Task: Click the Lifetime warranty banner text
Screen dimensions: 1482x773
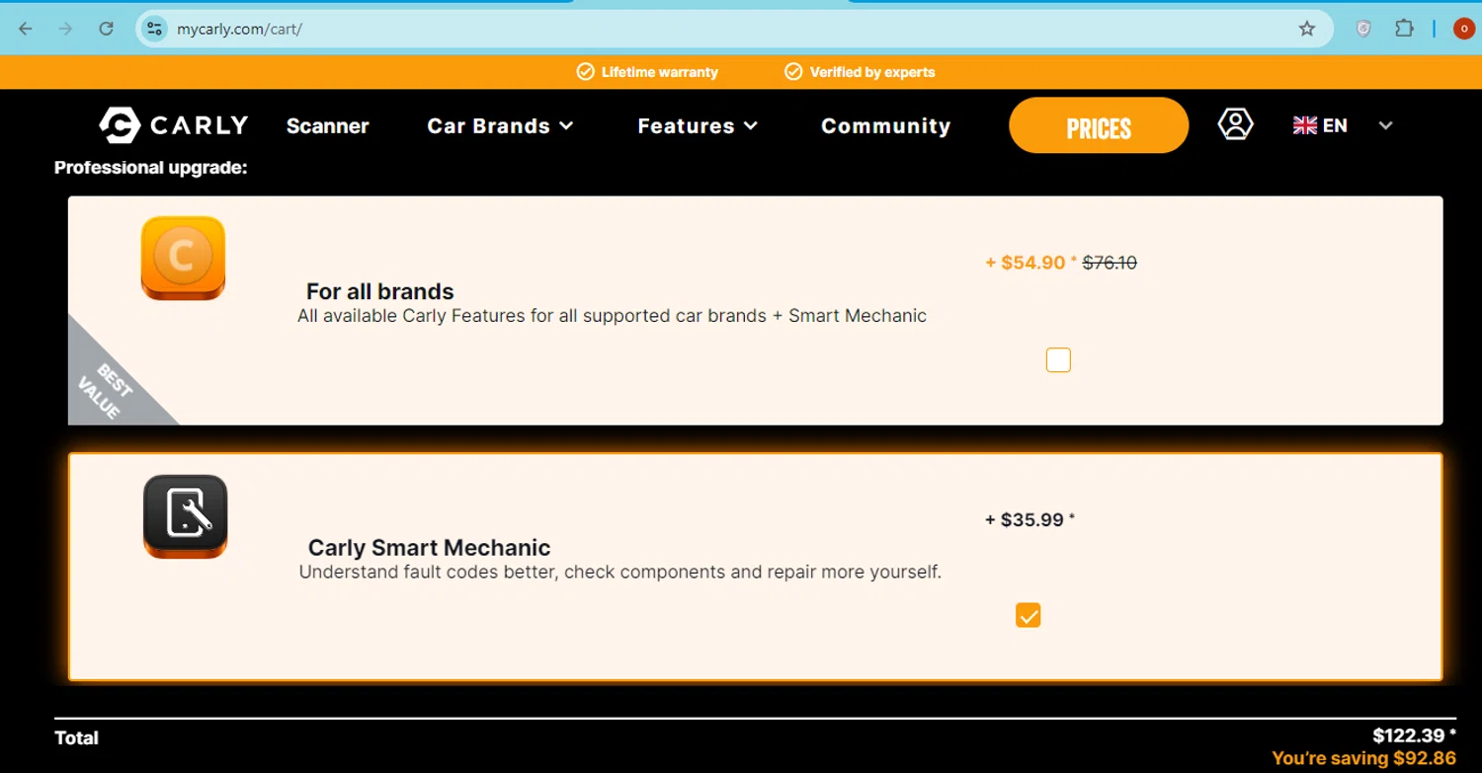Action: (660, 72)
